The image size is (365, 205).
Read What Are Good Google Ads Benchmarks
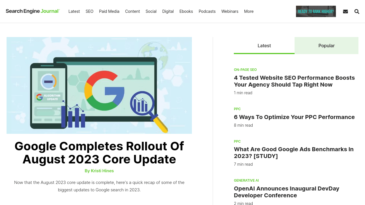294,153
